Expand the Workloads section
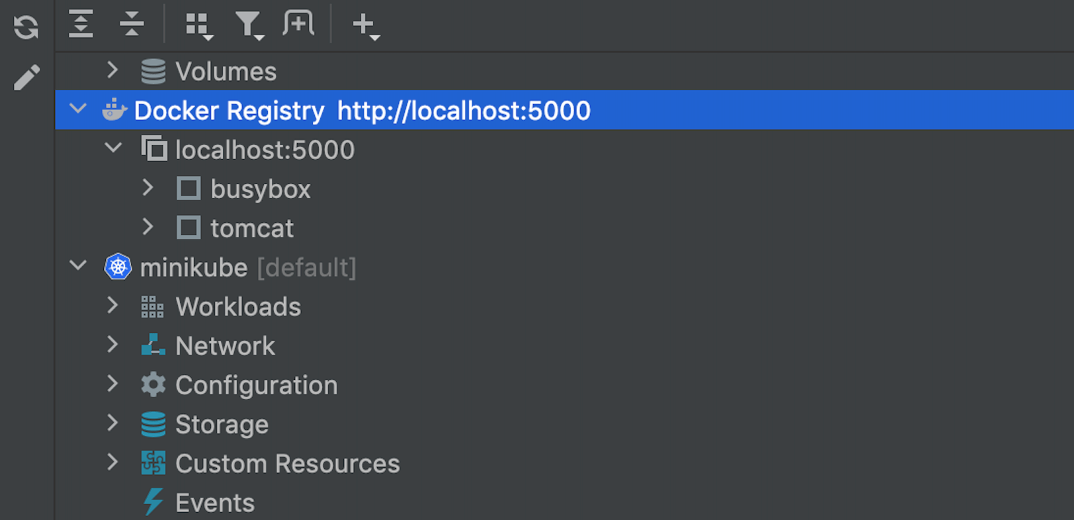The height and width of the screenshot is (520, 1074). pos(113,306)
